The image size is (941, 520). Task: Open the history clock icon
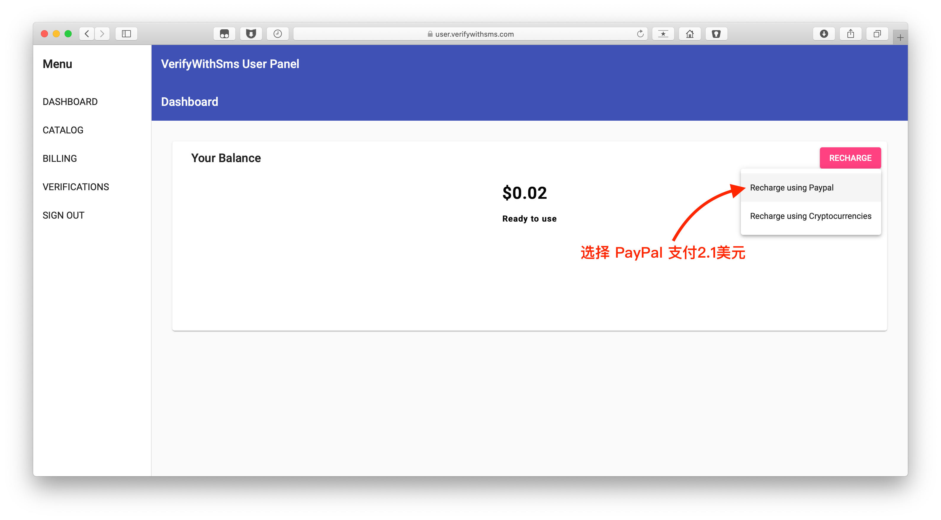(278, 34)
